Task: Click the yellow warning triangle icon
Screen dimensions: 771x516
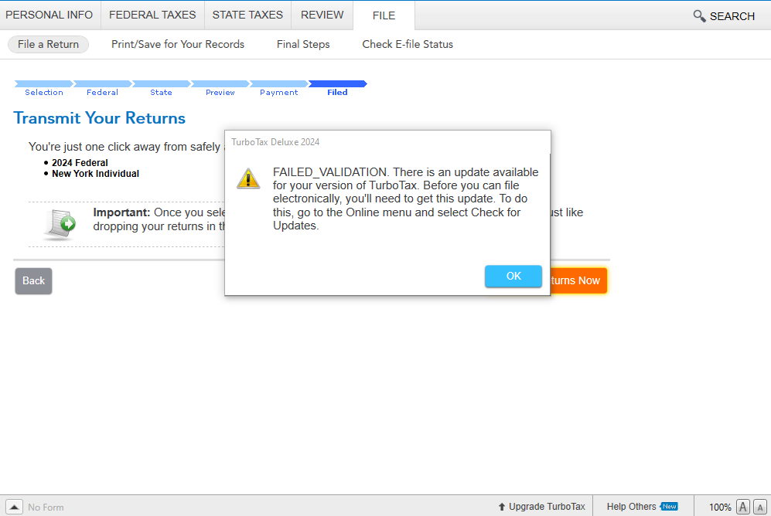Action: (248, 178)
